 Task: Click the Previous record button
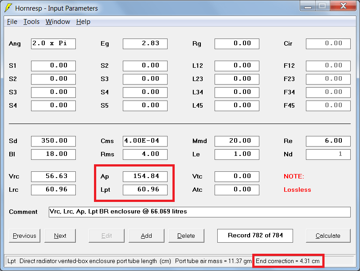pyautogui.click(x=24, y=236)
